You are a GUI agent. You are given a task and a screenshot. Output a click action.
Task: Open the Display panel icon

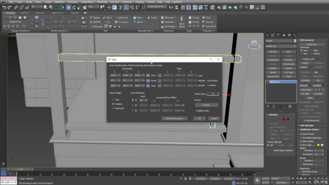289,35
